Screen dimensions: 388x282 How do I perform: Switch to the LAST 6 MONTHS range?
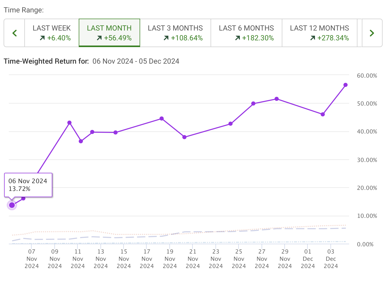coord(246,33)
